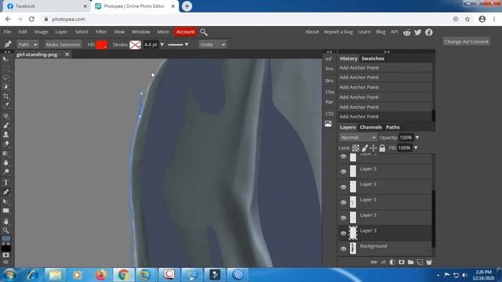502x282 pixels.
Task: Select the Brush tool
Action: tap(5, 125)
